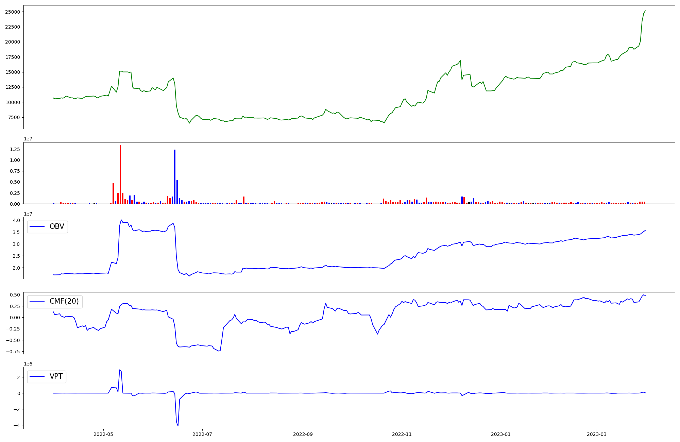
Task: Click the final peak of the green price line
Action: [645, 11]
